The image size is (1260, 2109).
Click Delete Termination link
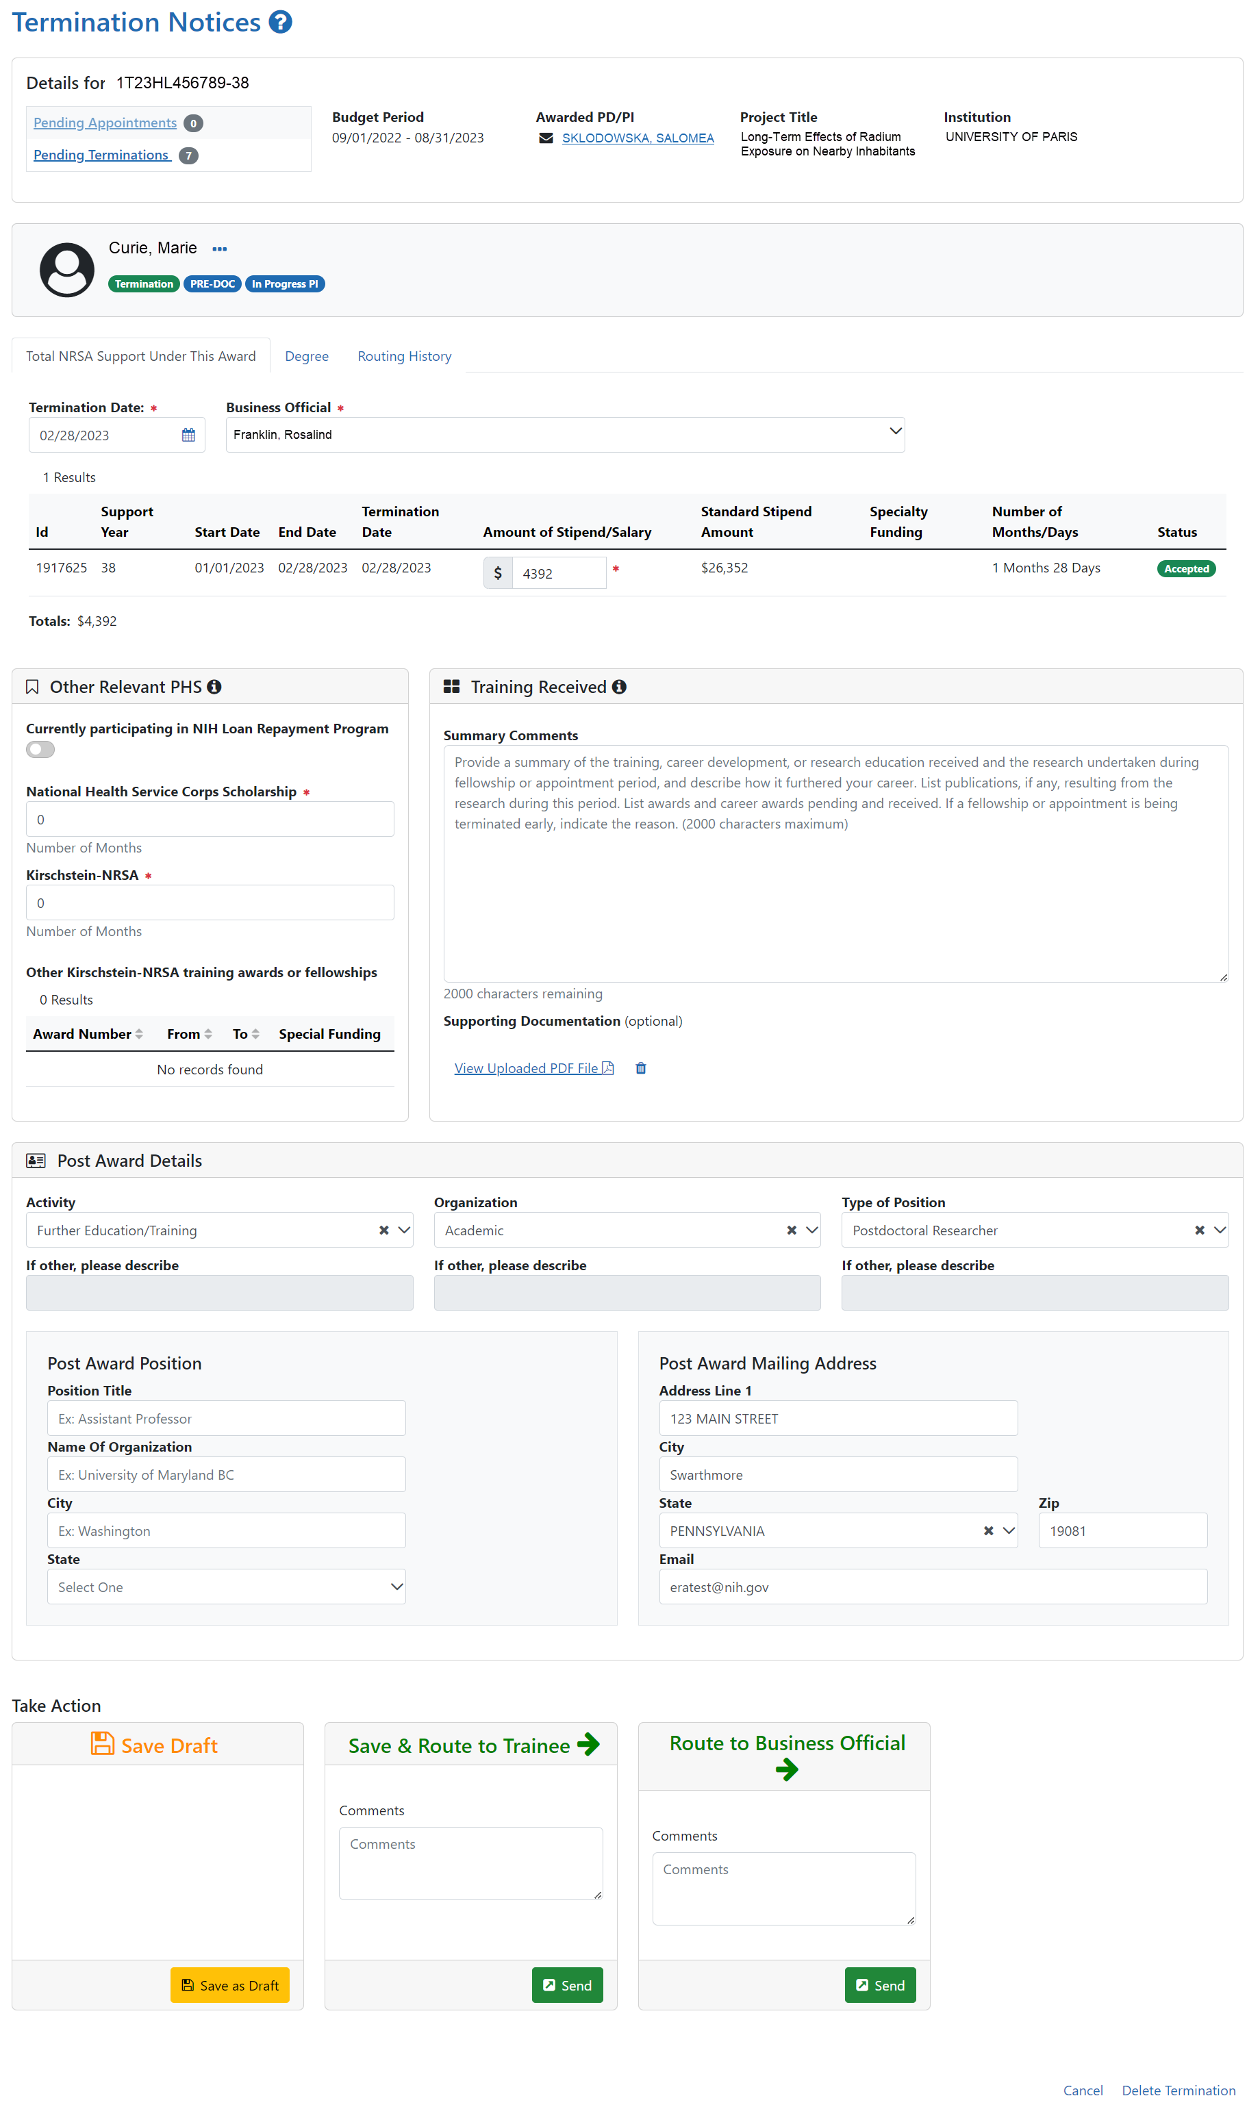[1179, 2091]
